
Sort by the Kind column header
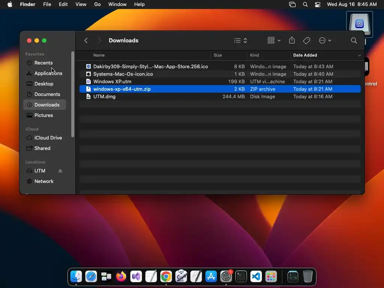point(254,55)
